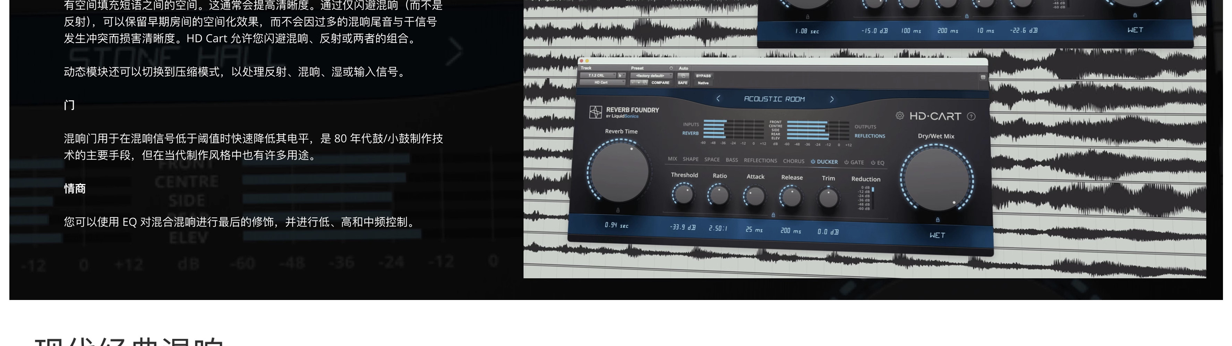Toggle the SAFE automation button
The image size is (1232, 346).
683,83
